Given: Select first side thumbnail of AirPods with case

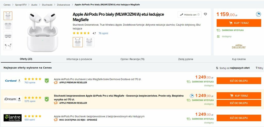Looking at the screenshot, I should click(8, 16).
